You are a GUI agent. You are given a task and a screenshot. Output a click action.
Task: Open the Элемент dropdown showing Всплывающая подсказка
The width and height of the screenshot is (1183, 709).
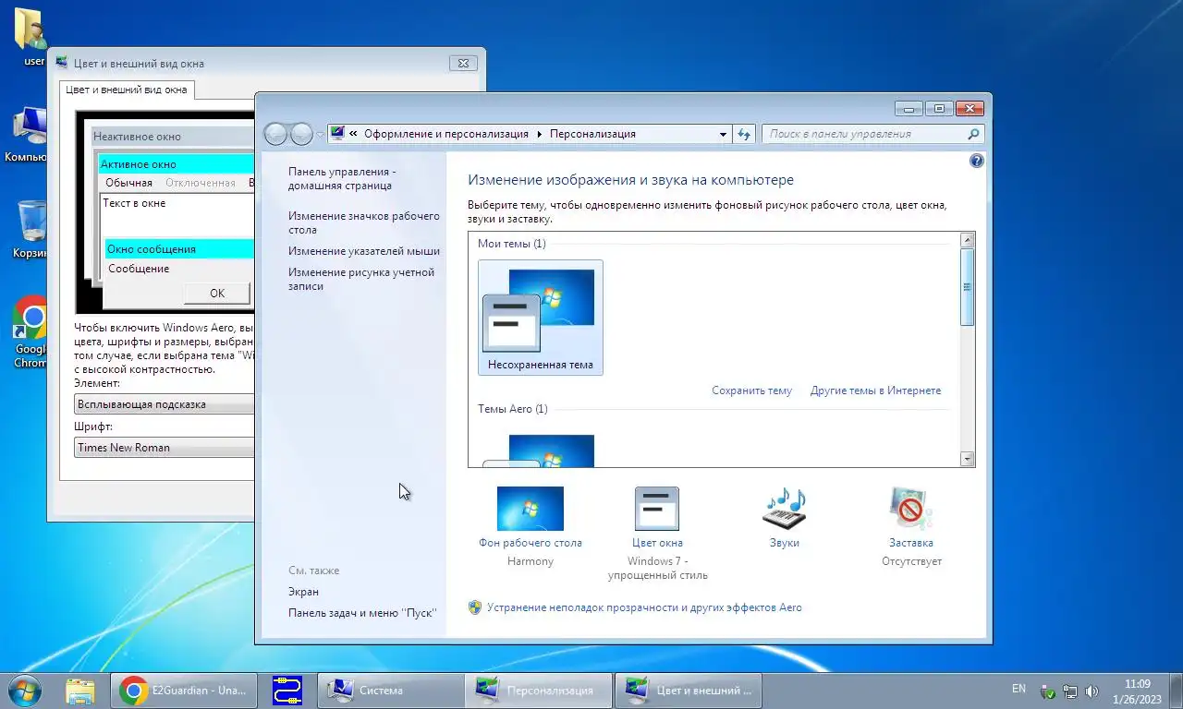(x=165, y=404)
